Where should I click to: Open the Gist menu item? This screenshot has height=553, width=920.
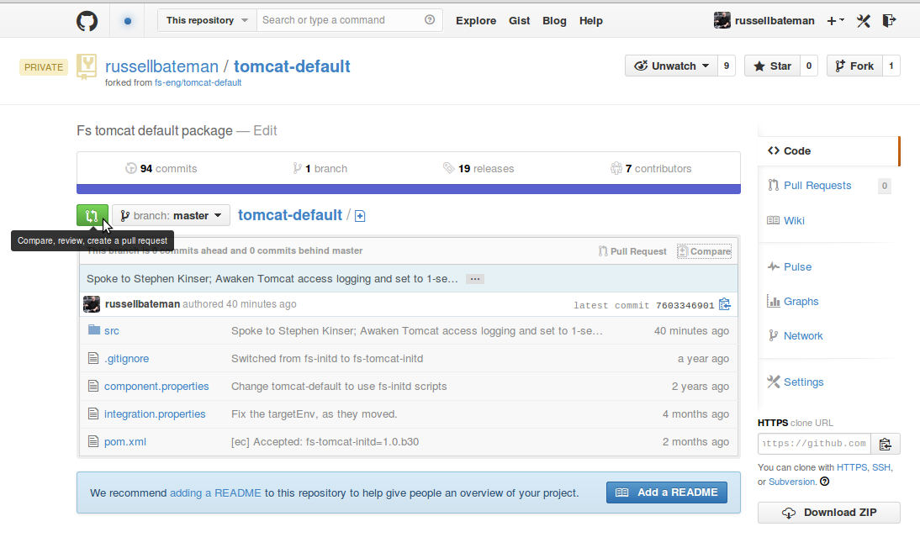click(x=519, y=20)
